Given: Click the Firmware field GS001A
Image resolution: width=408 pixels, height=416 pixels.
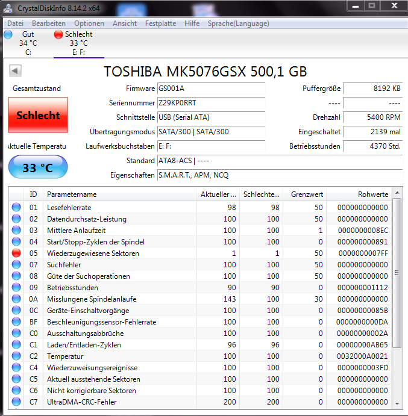Looking at the screenshot, I should (x=211, y=88).
